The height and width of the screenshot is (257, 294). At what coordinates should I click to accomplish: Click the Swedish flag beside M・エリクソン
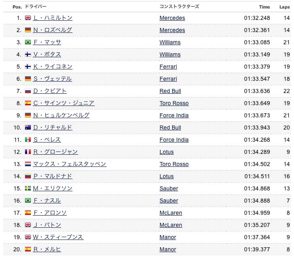point(28,188)
